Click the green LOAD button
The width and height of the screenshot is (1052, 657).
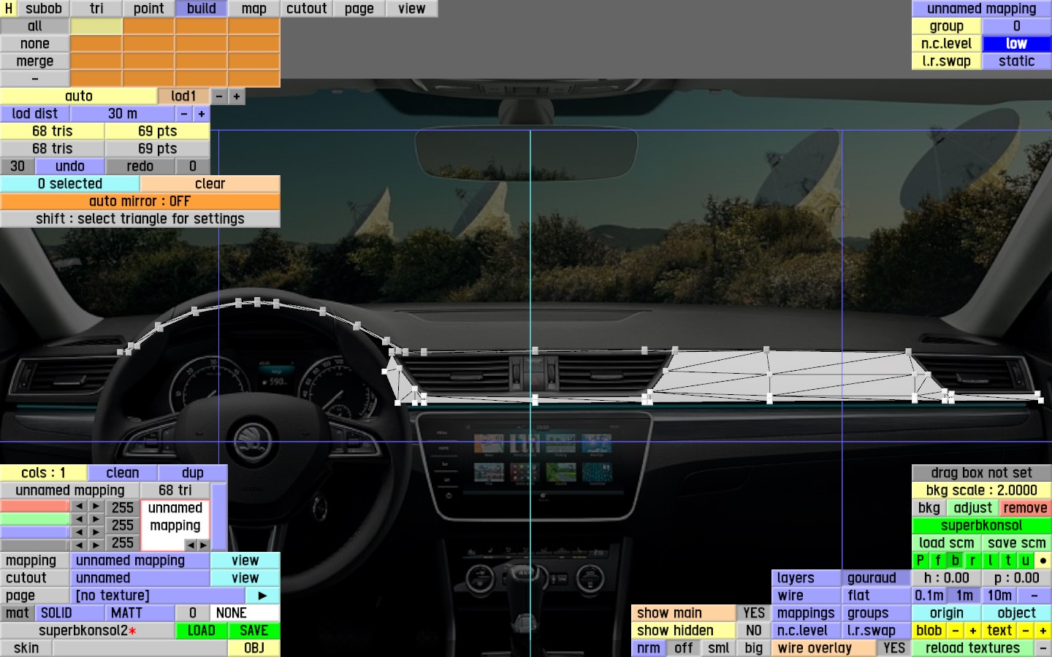coord(202,631)
